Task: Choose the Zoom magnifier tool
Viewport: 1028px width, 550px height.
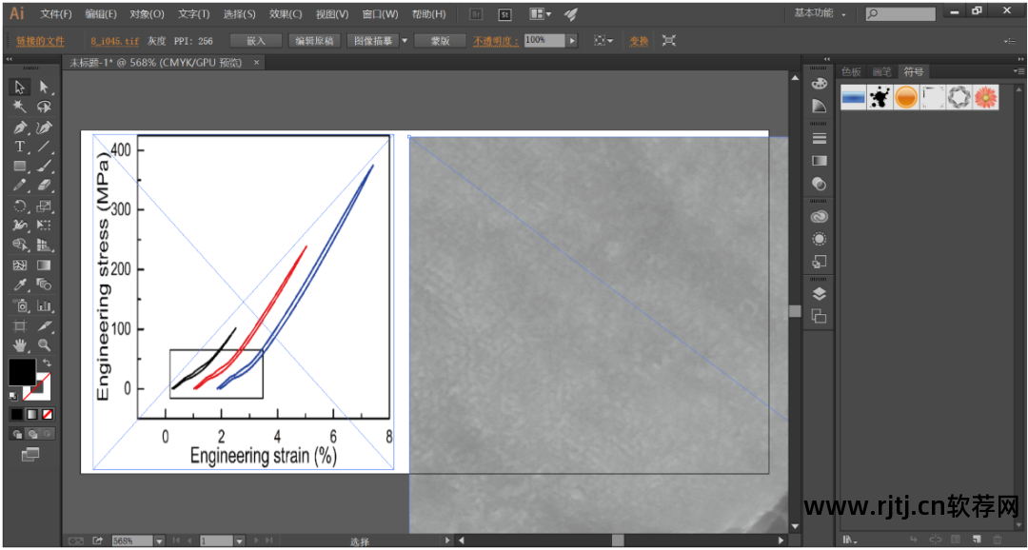Action: [x=44, y=345]
